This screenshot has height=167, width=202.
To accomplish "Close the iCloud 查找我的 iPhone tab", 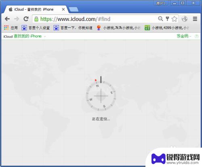I will point(63,9).
